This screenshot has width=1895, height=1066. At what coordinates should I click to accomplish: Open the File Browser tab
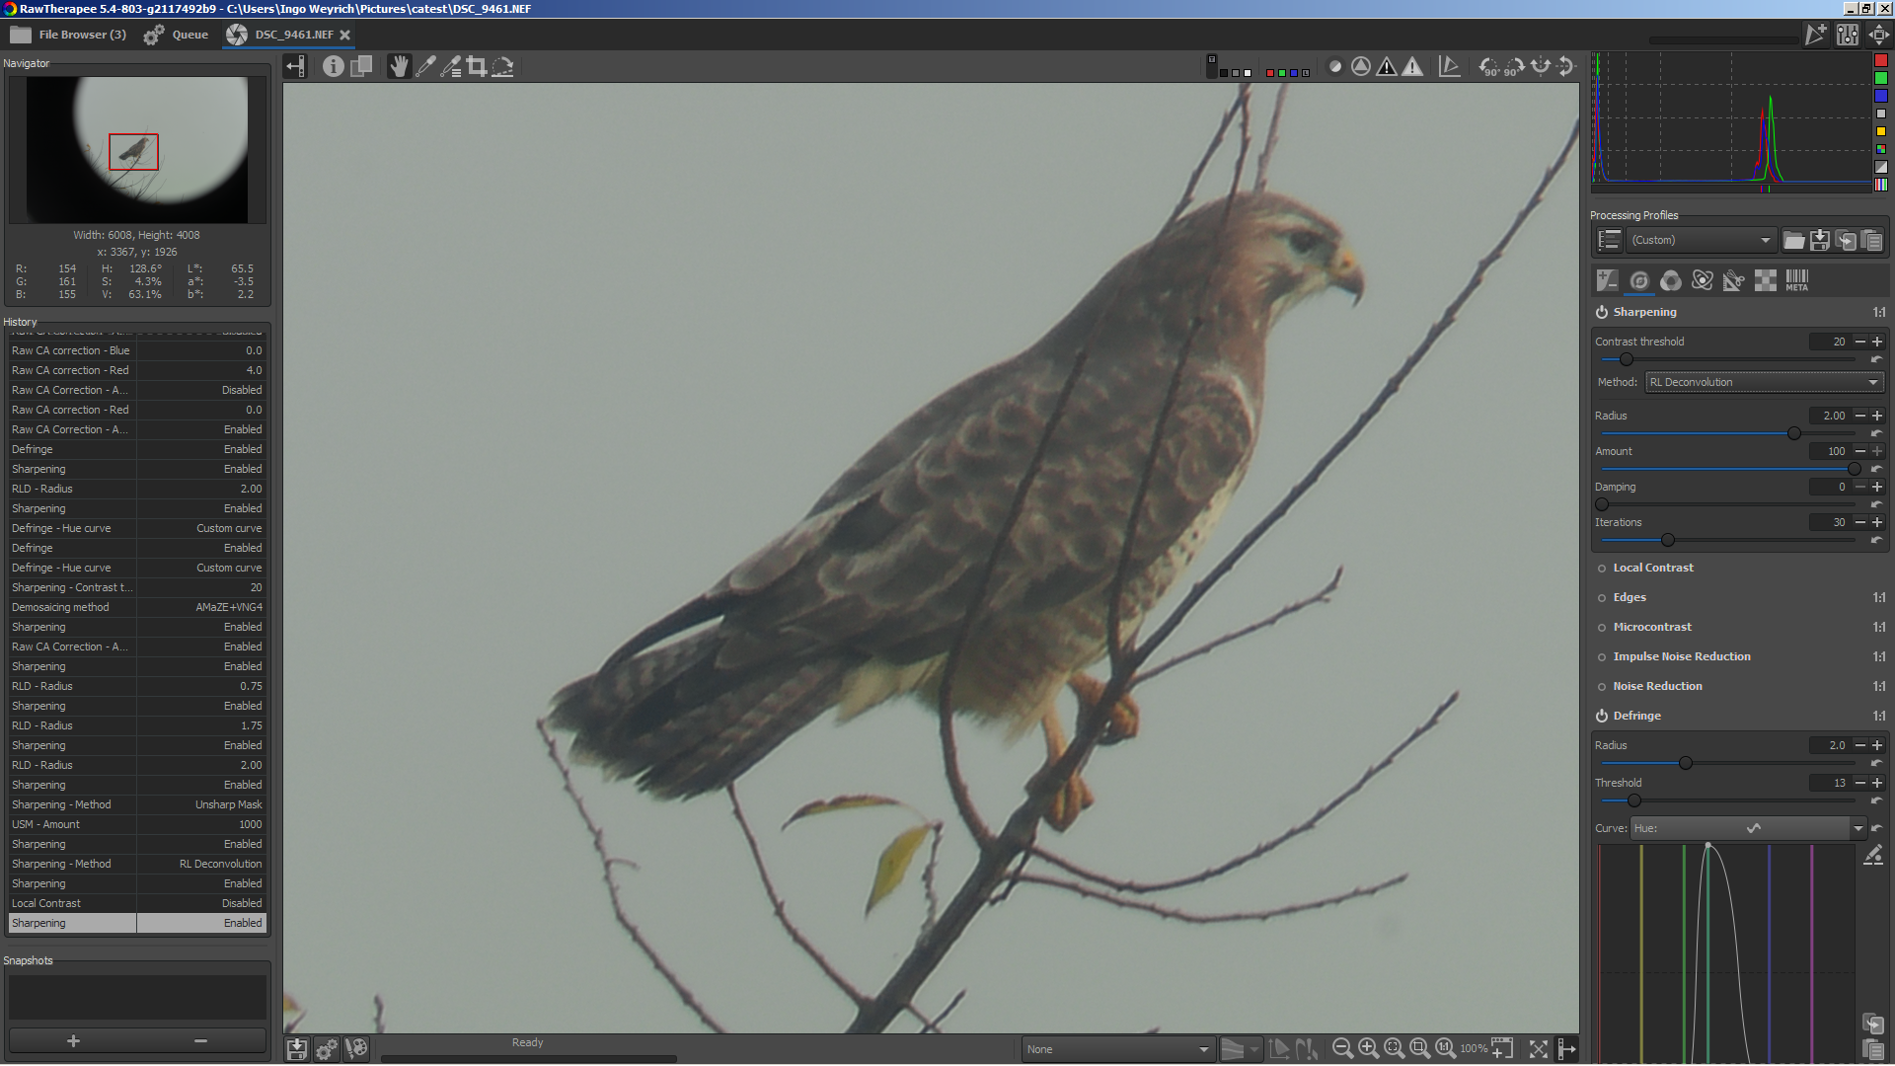[68, 35]
